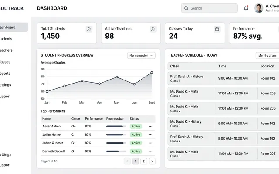Screen dimensions: 279x174
Task: Click the Total Students people icon
Action: point(89,29)
